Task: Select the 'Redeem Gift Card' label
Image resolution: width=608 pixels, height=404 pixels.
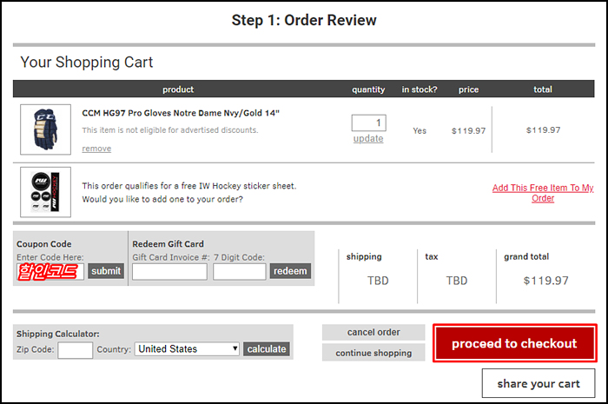Action: pos(168,244)
